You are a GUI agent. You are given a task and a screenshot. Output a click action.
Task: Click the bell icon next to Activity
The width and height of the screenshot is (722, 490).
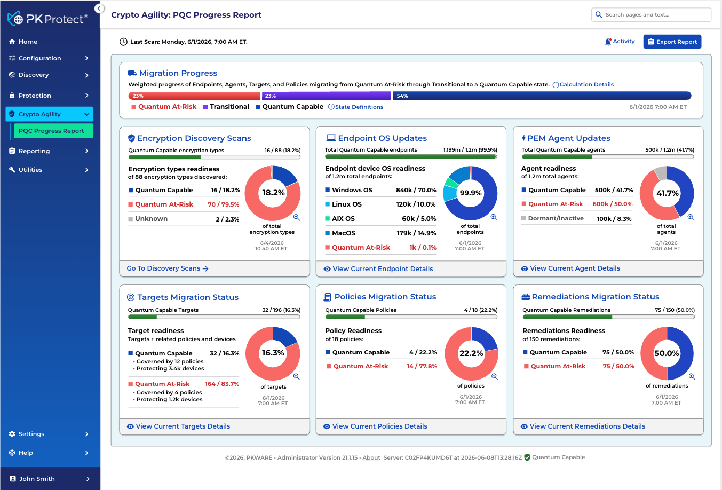click(x=608, y=42)
